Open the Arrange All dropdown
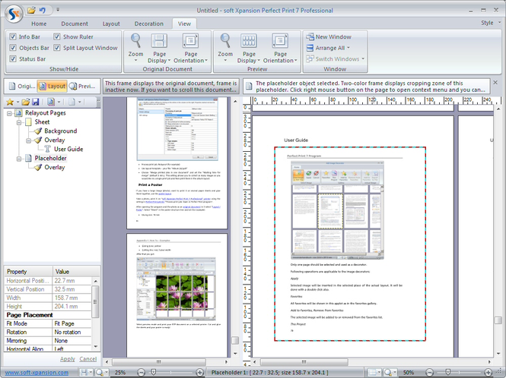 pos(328,48)
